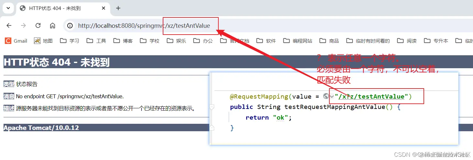Image resolution: width=473 pixels, height=160 pixels.
Task: Open the browser home page
Action: (52, 26)
